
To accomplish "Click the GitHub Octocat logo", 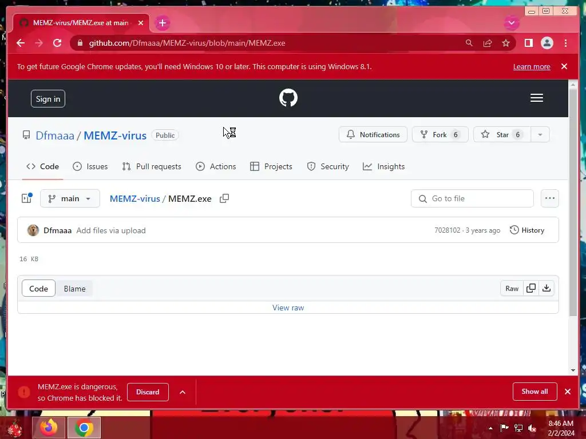I will (x=288, y=98).
